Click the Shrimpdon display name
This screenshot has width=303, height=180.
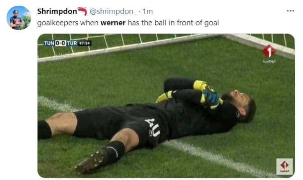tap(57, 11)
